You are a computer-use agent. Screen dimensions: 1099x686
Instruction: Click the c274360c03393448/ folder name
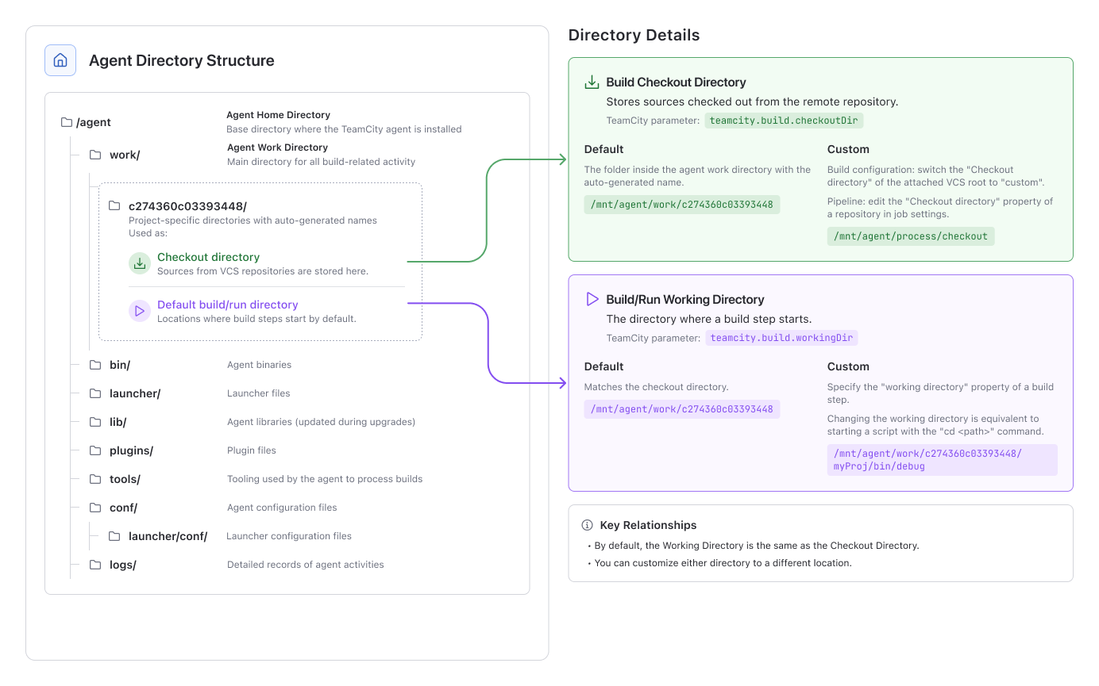click(x=187, y=206)
